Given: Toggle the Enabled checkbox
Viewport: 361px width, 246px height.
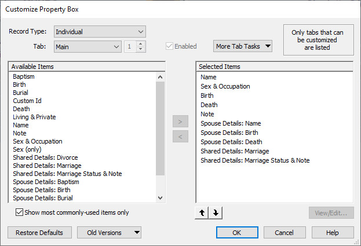Looking at the screenshot, I should 170,46.
